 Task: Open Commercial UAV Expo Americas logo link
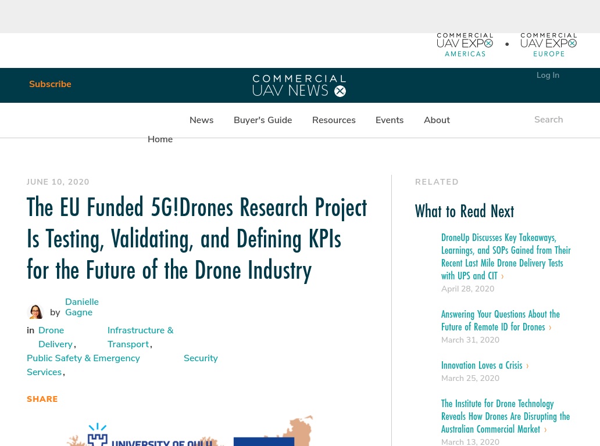tap(465, 45)
